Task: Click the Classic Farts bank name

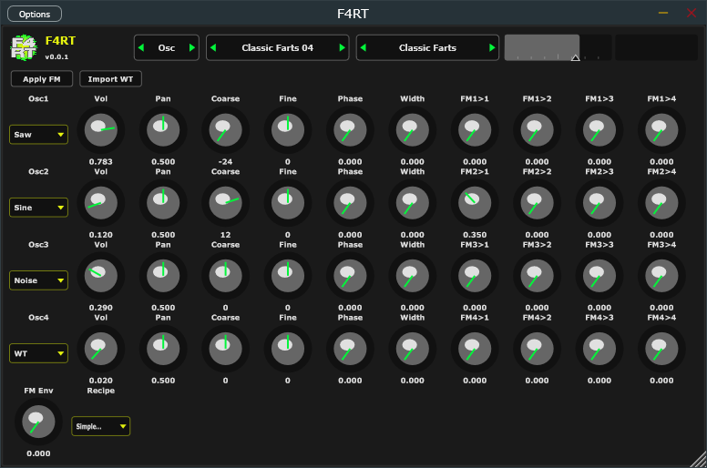Action: pyautogui.click(x=427, y=47)
